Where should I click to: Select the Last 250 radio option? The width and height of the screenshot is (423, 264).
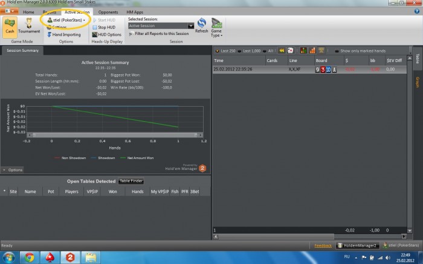pyautogui.click(x=225, y=51)
